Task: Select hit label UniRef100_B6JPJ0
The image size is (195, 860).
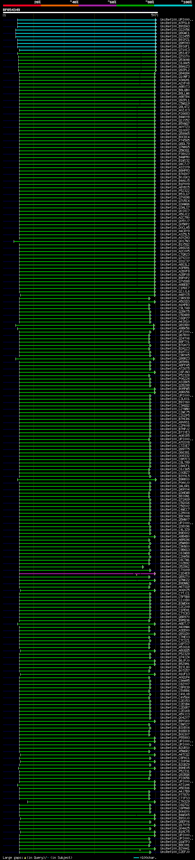Action: [x=175, y=661]
